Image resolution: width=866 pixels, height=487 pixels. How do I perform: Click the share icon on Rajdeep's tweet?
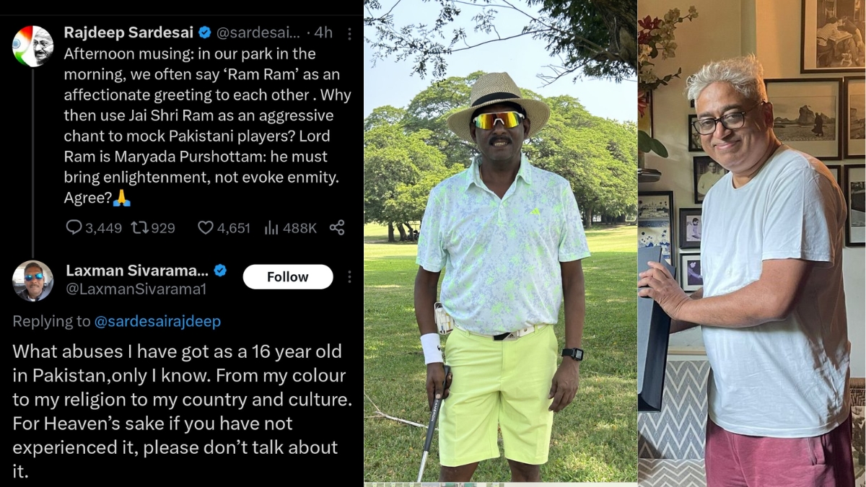point(337,228)
